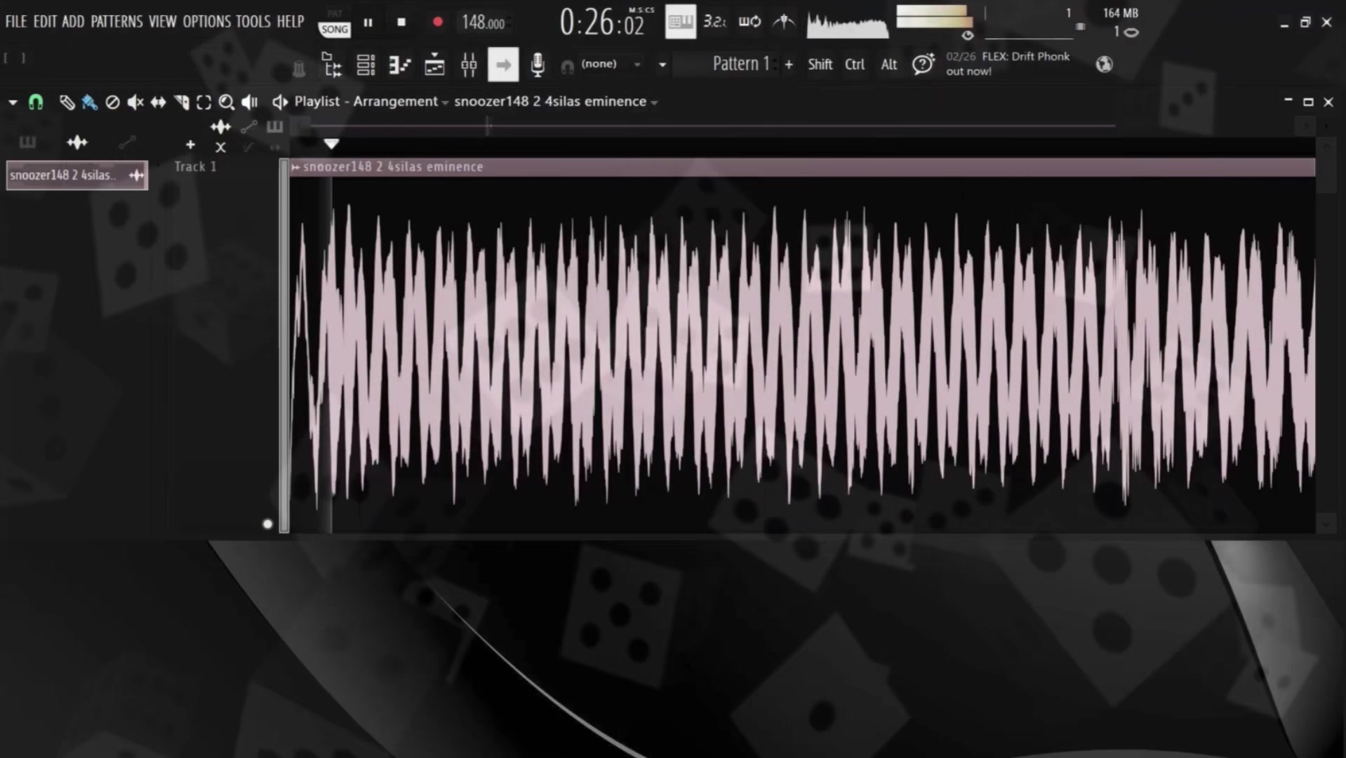Open the FLEX: Drift Phonk news item
This screenshot has width=1346, height=758.
coord(1008,63)
